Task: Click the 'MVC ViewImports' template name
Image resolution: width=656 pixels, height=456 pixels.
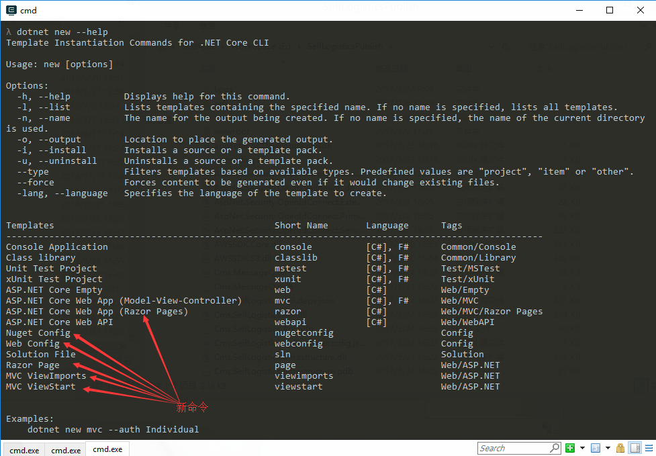Action: 46,376
